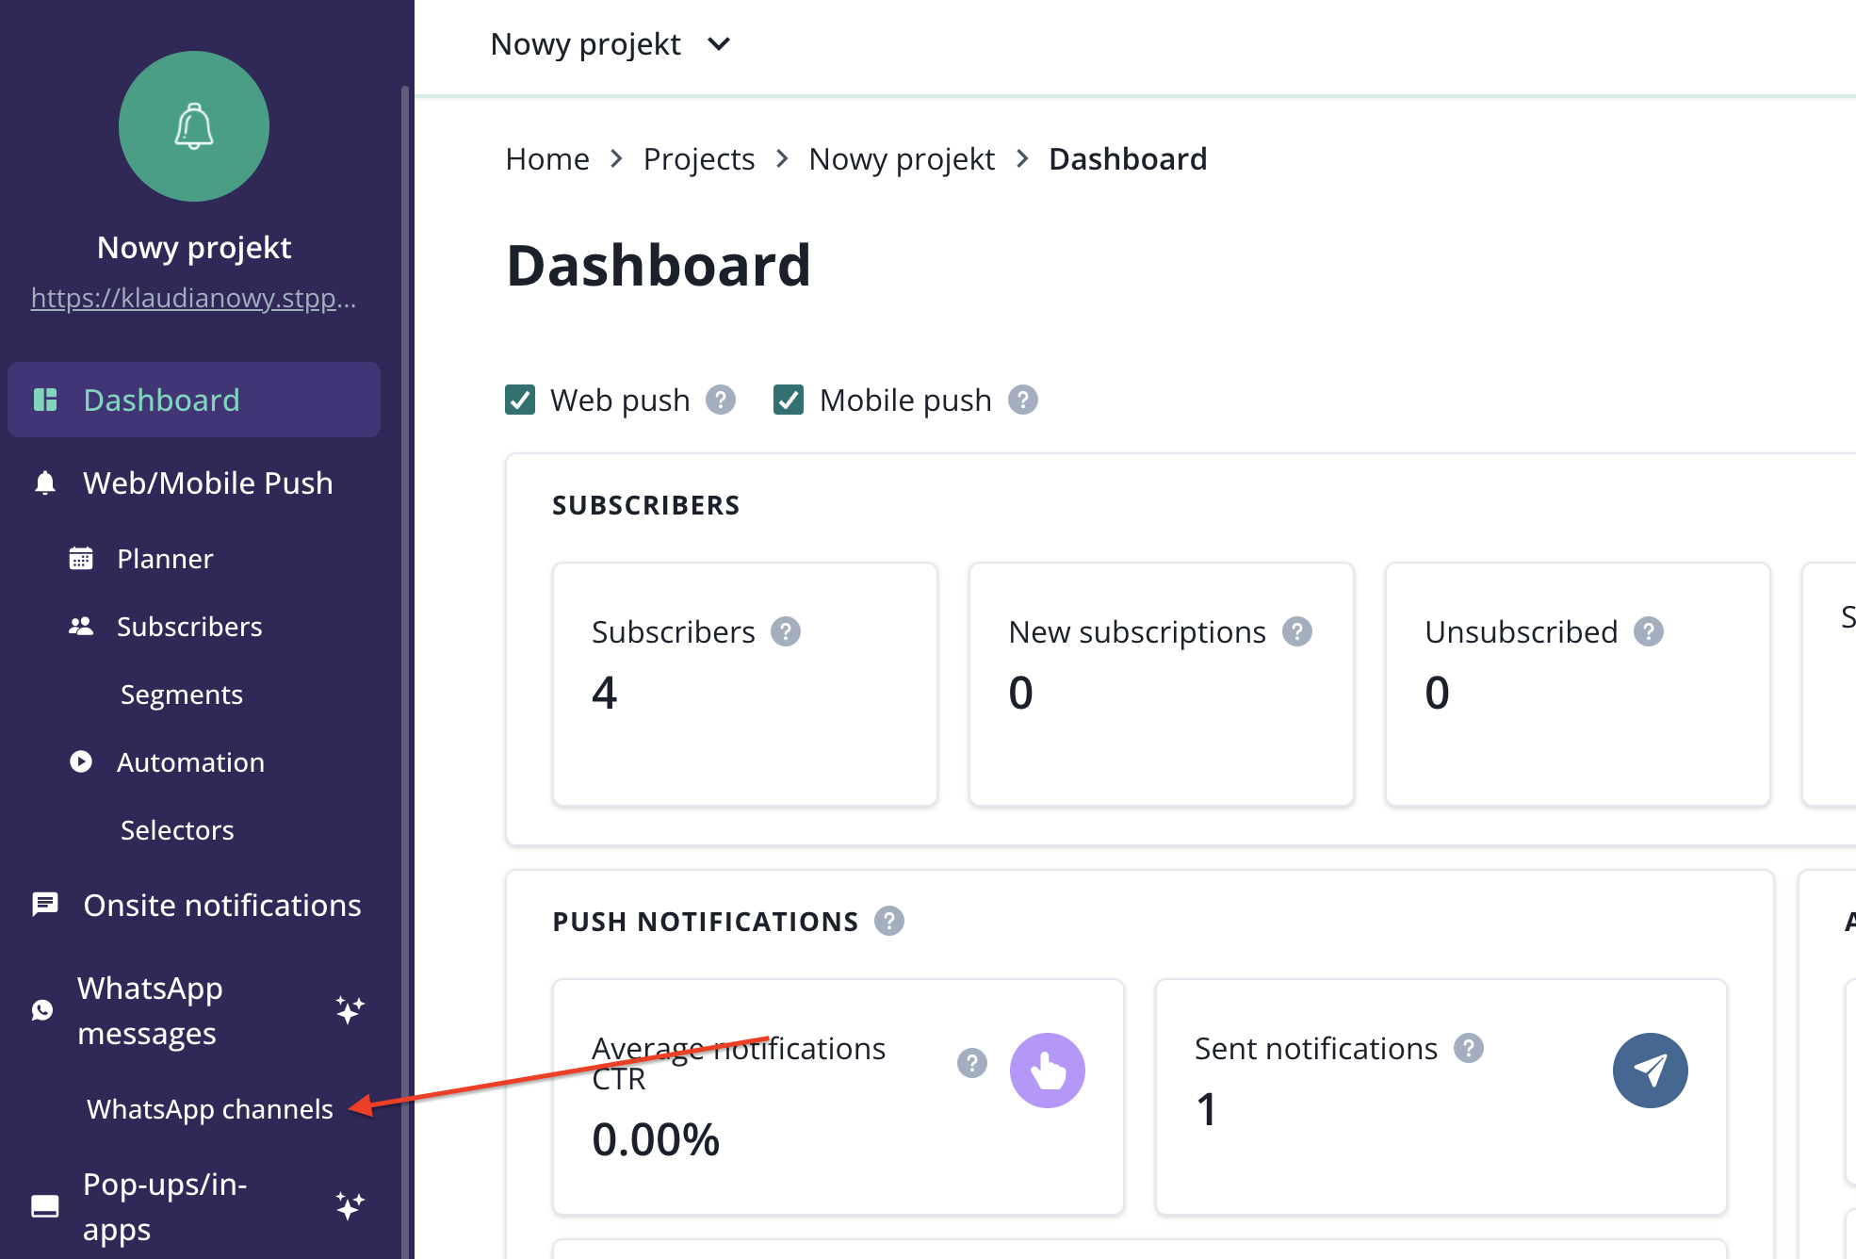Viewport: 1856px width, 1259px height.
Task: Open Planner in the sidebar
Action: point(165,559)
